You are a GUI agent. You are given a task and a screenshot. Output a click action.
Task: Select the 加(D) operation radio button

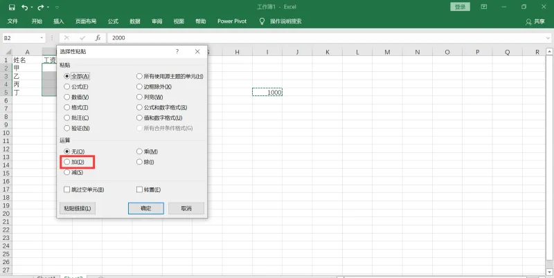pos(66,162)
